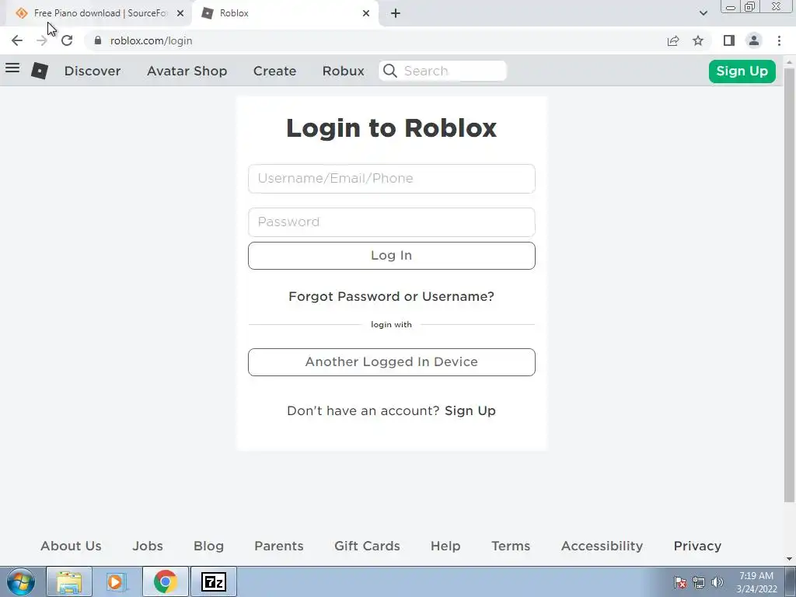Image resolution: width=796 pixels, height=597 pixels.
Task: Close the Roblox tab
Action: 366,13
